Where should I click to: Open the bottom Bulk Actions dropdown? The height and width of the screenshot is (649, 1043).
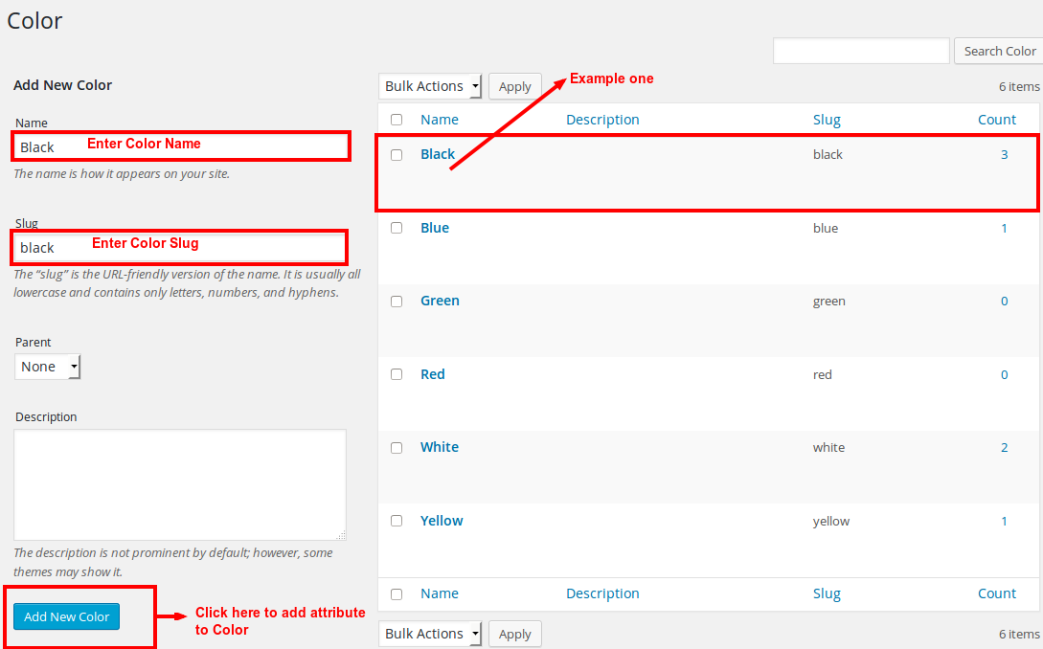click(431, 634)
